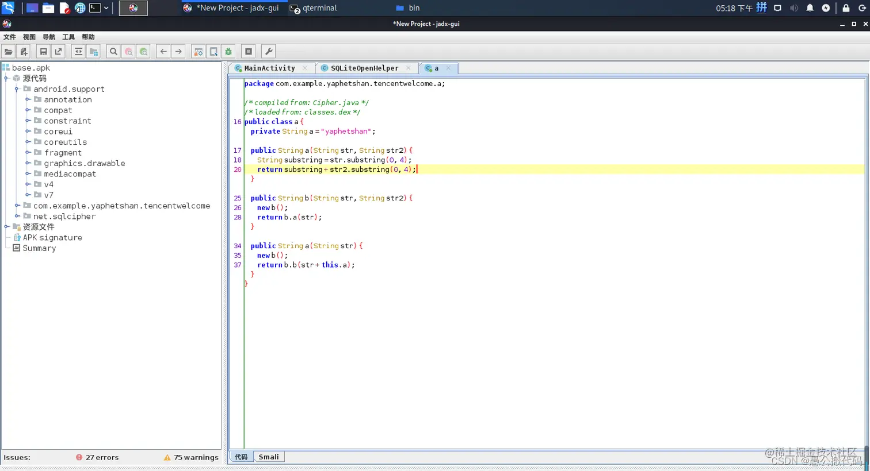Collapse the android.support package node
870x471 pixels.
(17, 89)
